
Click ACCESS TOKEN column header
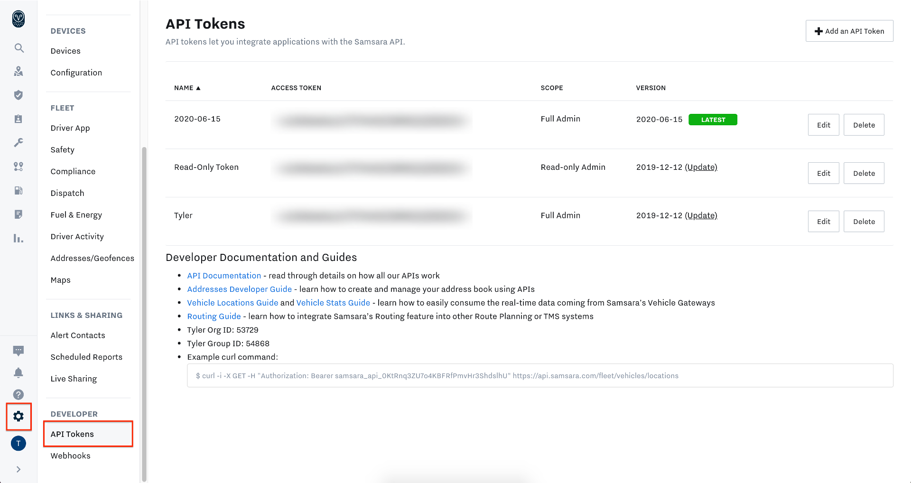tap(296, 88)
